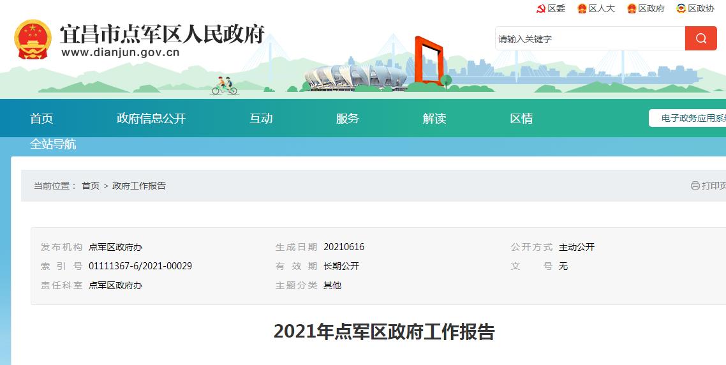The height and width of the screenshot is (365, 726).
Task: Open the 区人大 link
Action: tap(602, 8)
